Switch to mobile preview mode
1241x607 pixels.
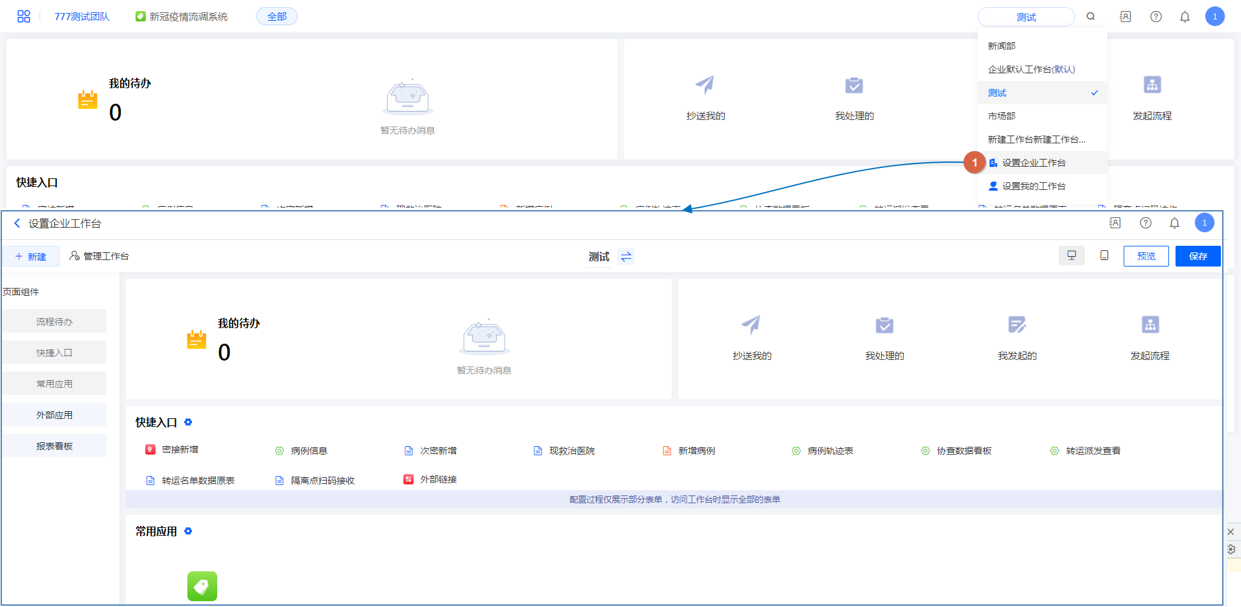pyautogui.click(x=1104, y=256)
